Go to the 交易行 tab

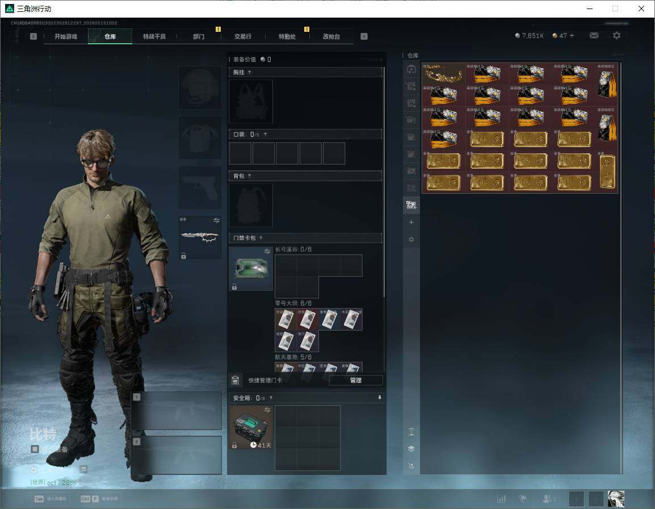243,36
